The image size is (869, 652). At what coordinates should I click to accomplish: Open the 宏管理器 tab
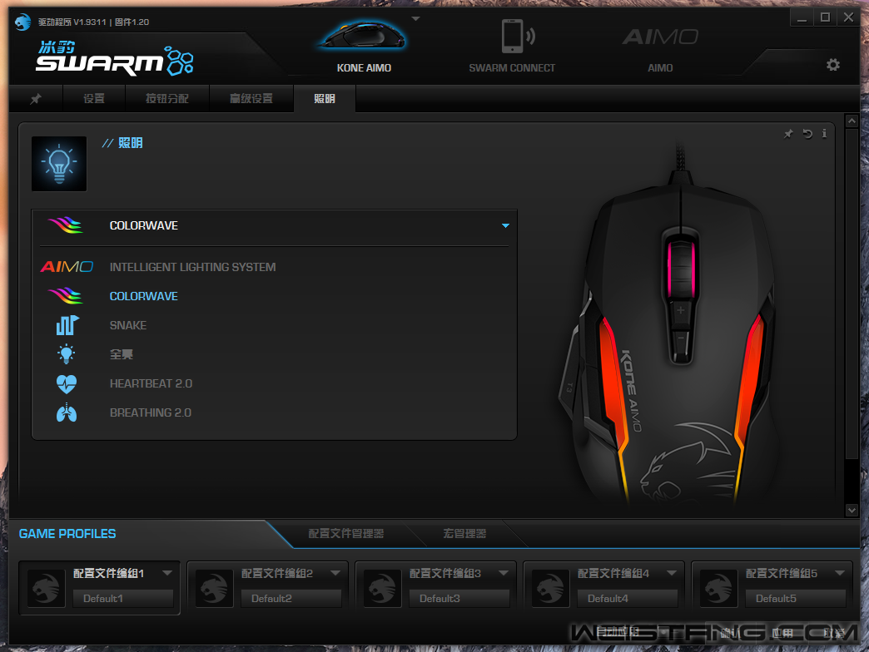[x=464, y=534]
